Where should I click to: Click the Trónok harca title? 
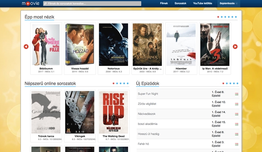click(46, 136)
